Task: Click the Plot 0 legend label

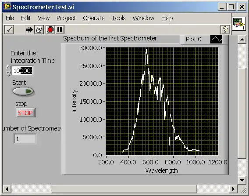Action: (194, 39)
